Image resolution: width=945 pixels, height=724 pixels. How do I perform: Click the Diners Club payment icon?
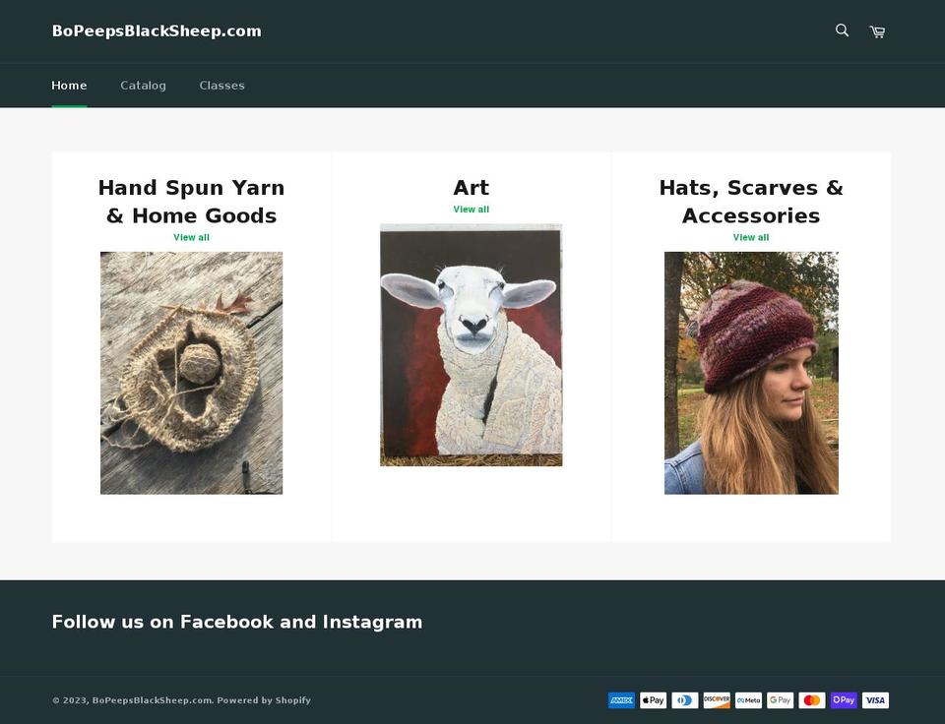[685, 700]
